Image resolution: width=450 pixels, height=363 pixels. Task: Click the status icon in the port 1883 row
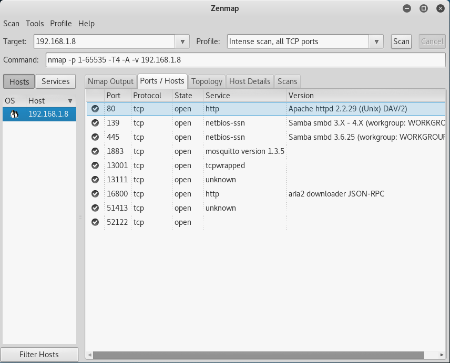click(x=95, y=151)
